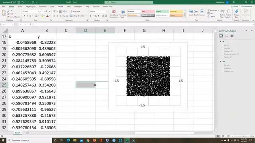This screenshot has height=143, width=255.
Task: Apply the Good cell style
Action: 162,12
